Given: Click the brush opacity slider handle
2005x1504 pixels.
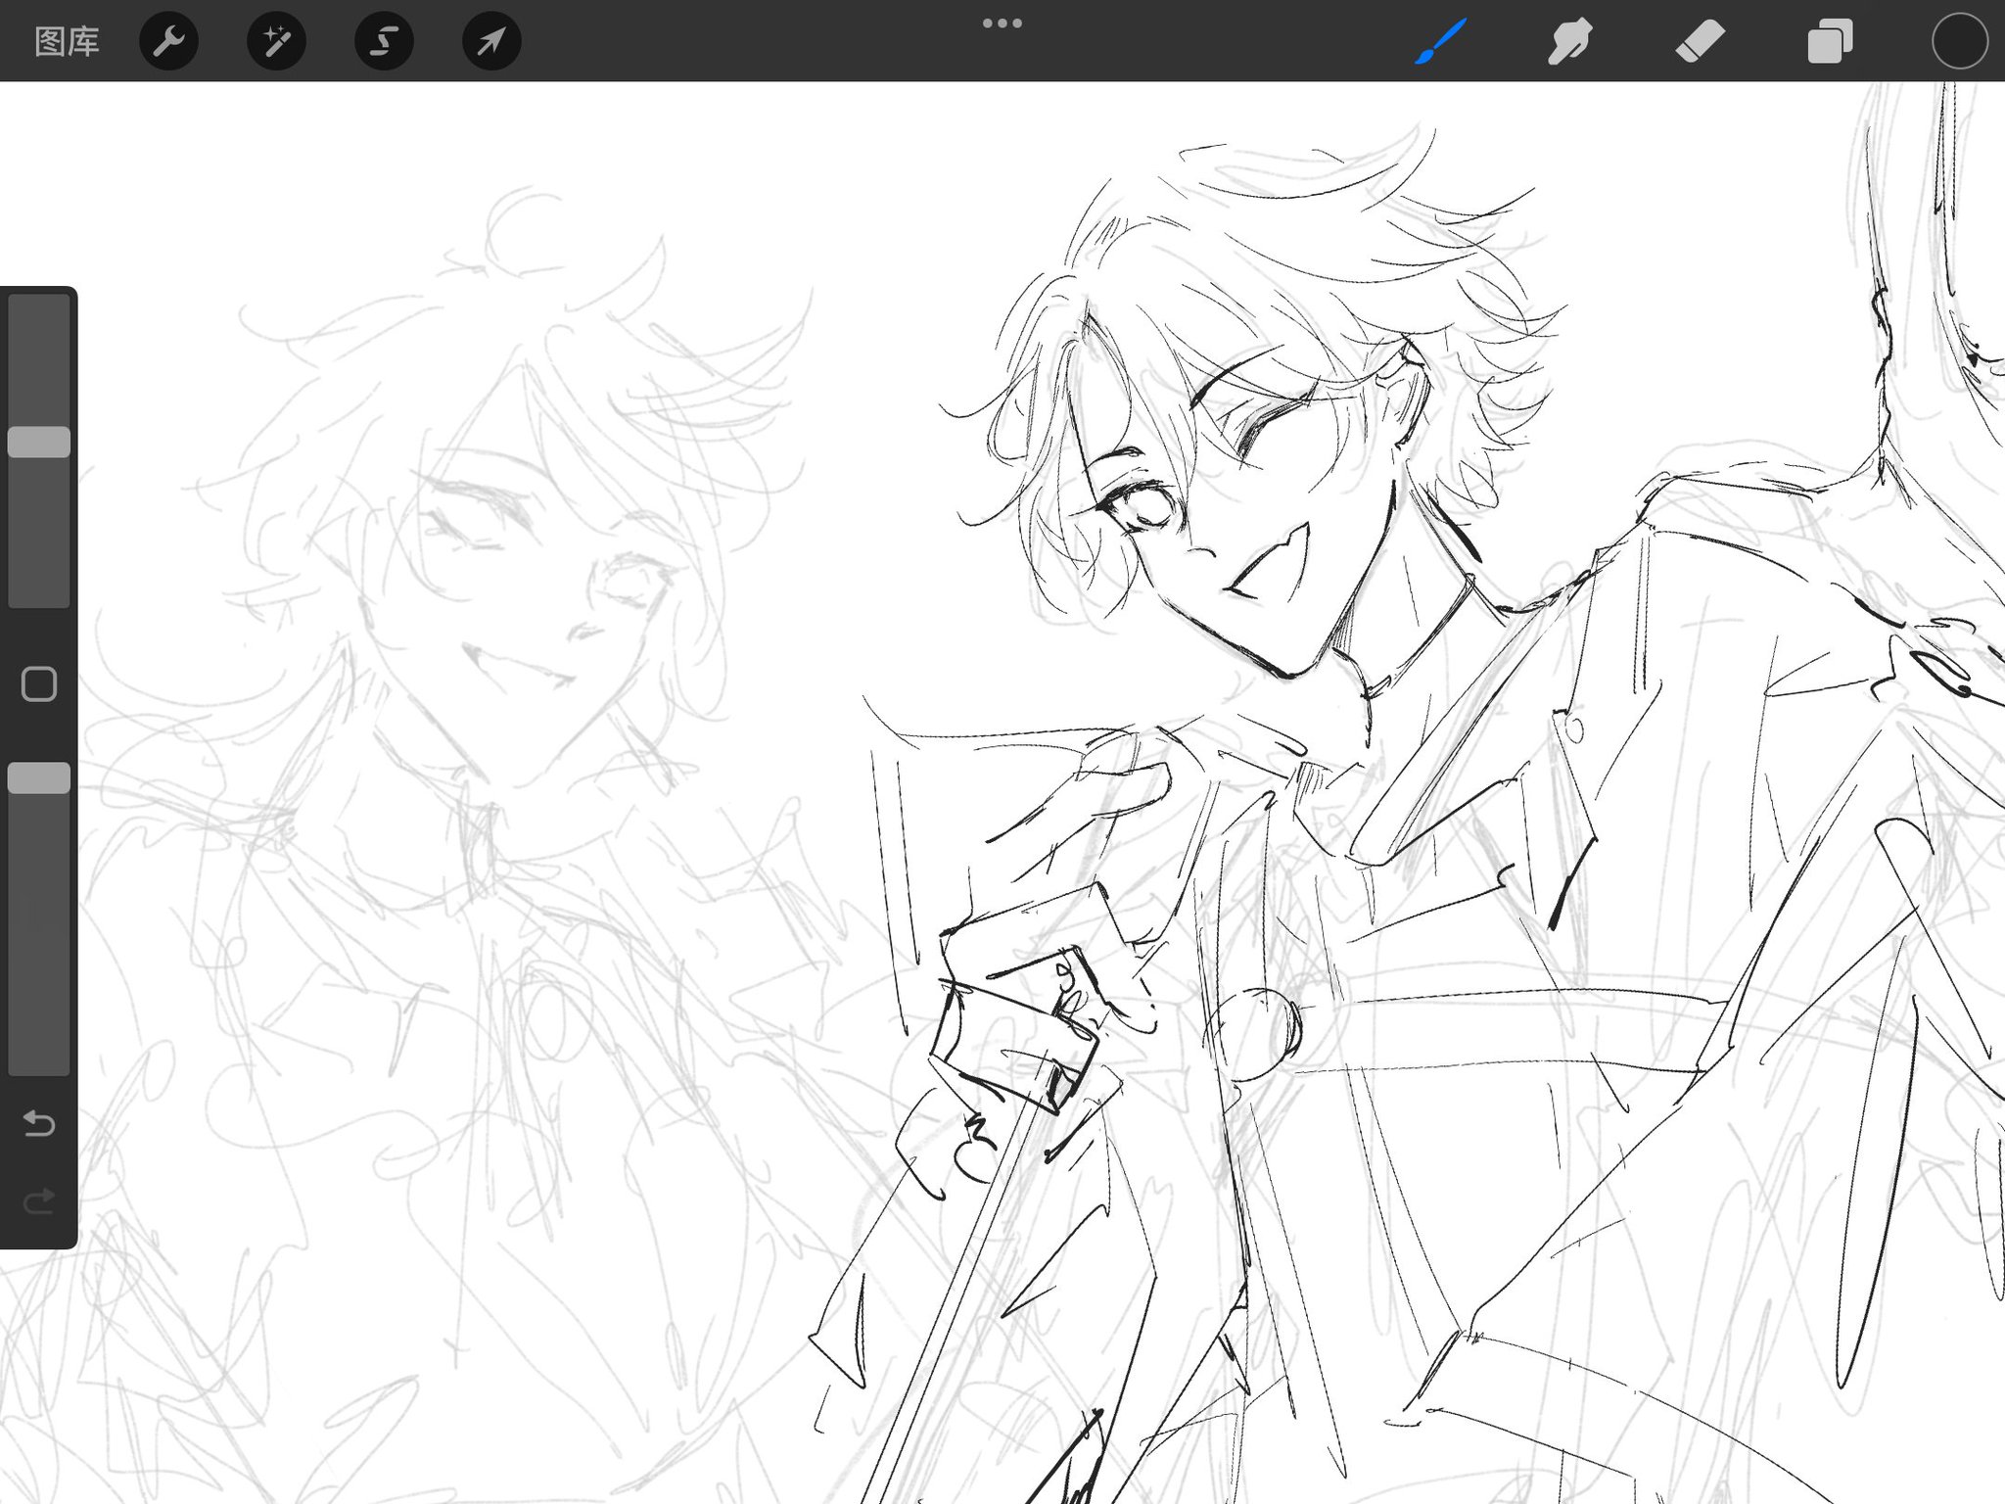Looking at the screenshot, I should click(x=39, y=778).
